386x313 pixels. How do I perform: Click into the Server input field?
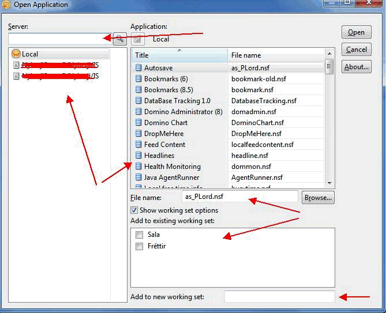pyautogui.click(x=60, y=39)
